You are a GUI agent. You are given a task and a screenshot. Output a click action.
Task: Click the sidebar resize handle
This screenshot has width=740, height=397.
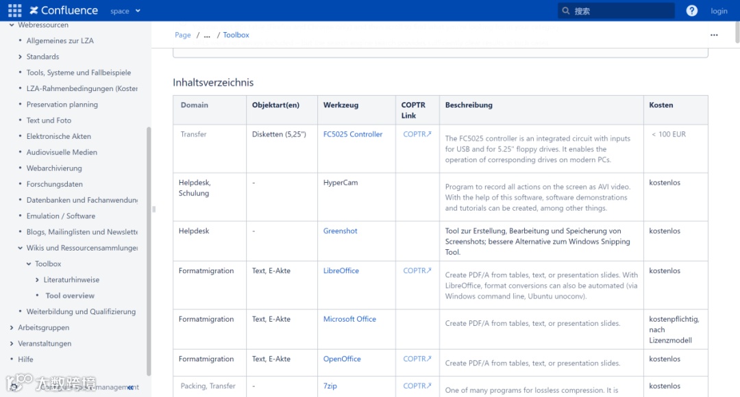pyautogui.click(x=154, y=209)
